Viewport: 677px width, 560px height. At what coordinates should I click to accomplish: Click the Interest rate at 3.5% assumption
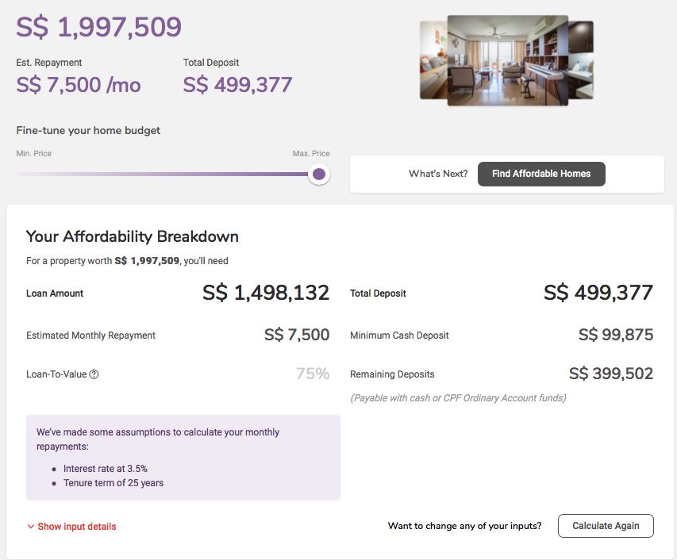coord(106,469)
